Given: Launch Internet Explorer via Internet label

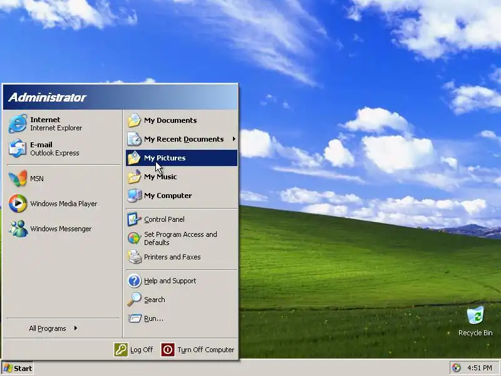Looking at the screenshot, I should tap(45, 120).
